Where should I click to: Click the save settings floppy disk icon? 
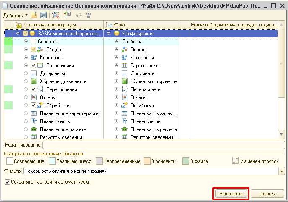(x=43, y=15)
